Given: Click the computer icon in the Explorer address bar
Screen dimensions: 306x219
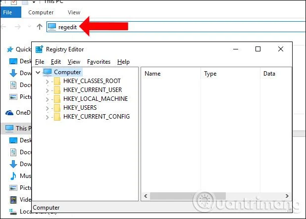Looking at the screenshot, I should tap(52, 27).
